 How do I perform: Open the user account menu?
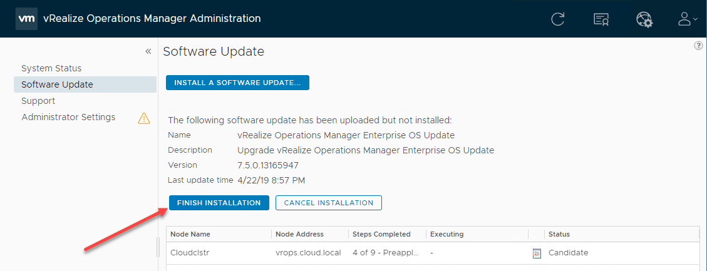click(x=687, y=19)
